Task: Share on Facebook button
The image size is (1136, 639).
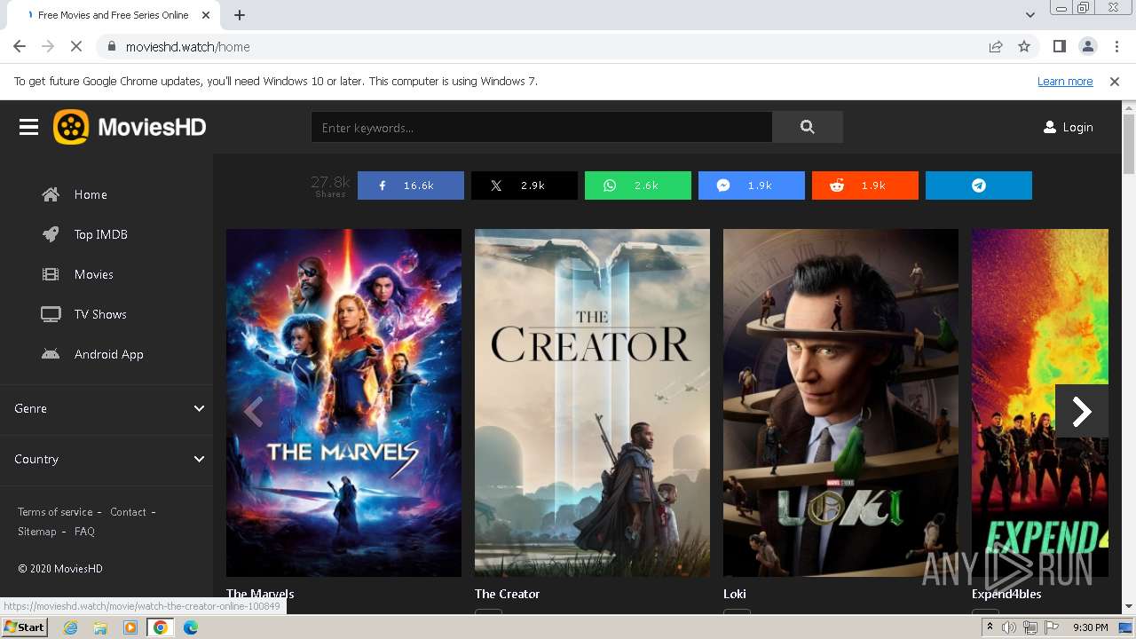Action: coord(411,185)
